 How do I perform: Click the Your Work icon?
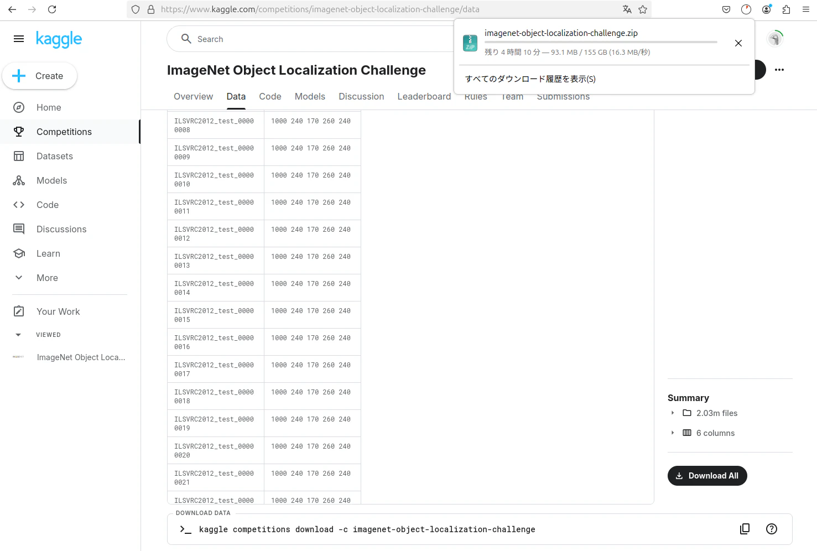point(19,311)
